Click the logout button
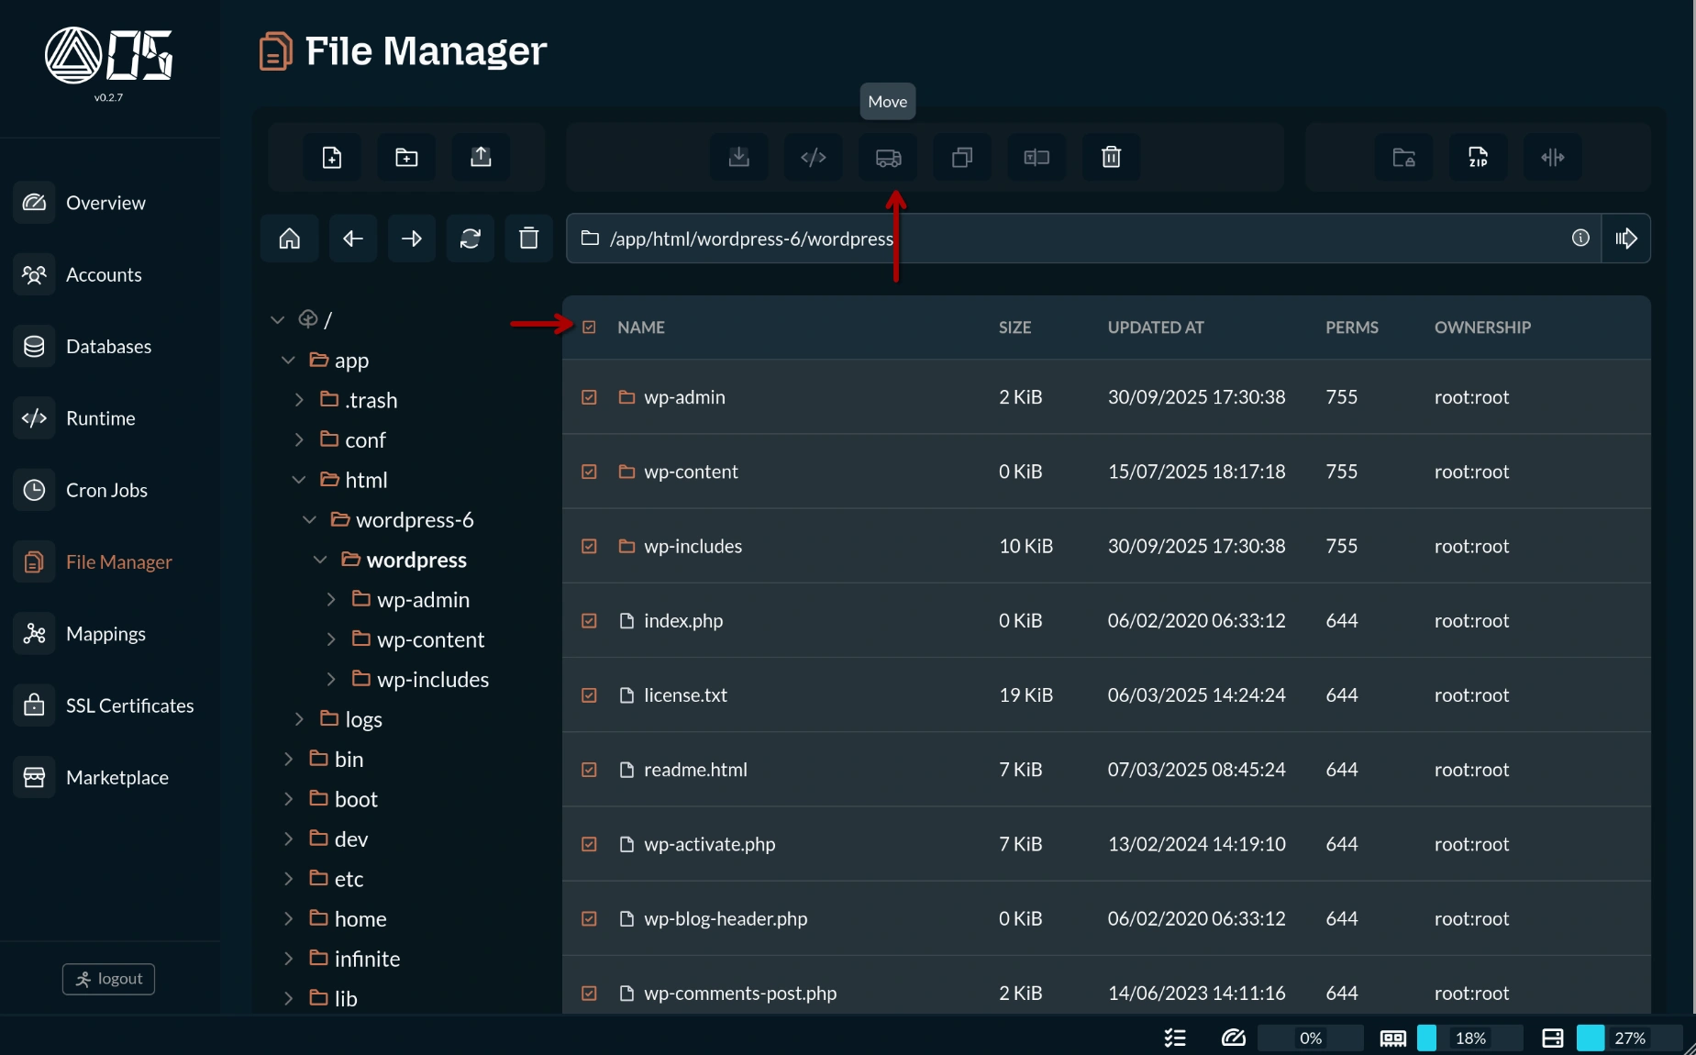Image resolution: width=1696 pixels, height=1055 pixels. [108, 979]
